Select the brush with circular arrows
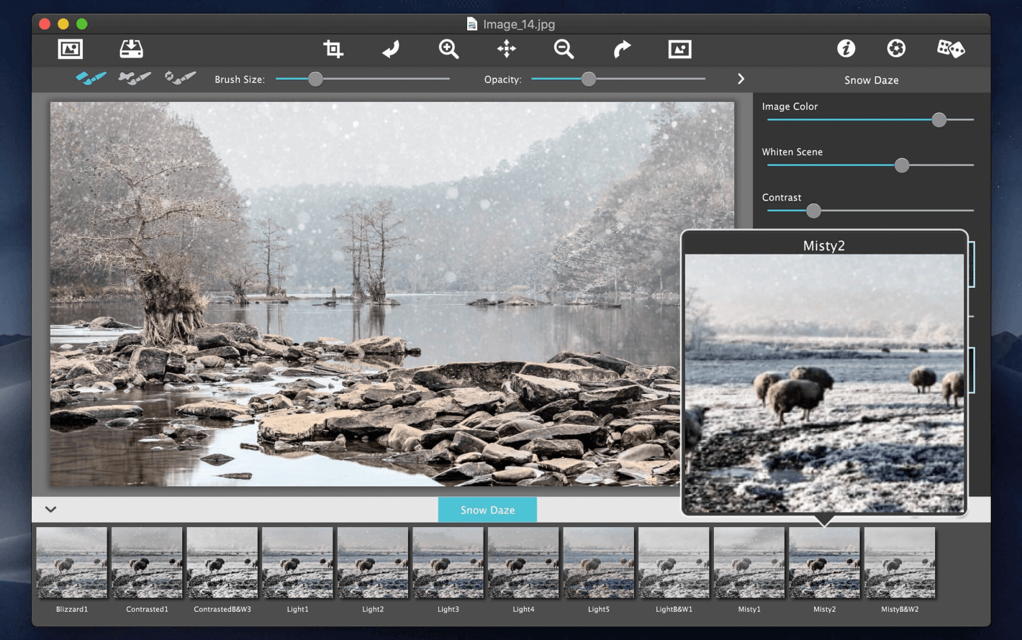The image size is (1022, 640). pos(180,78)
